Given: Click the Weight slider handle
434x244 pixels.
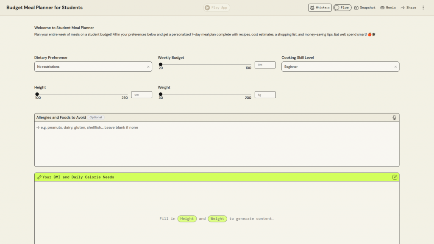Looking at the screenshot, I should coord(161,94).
